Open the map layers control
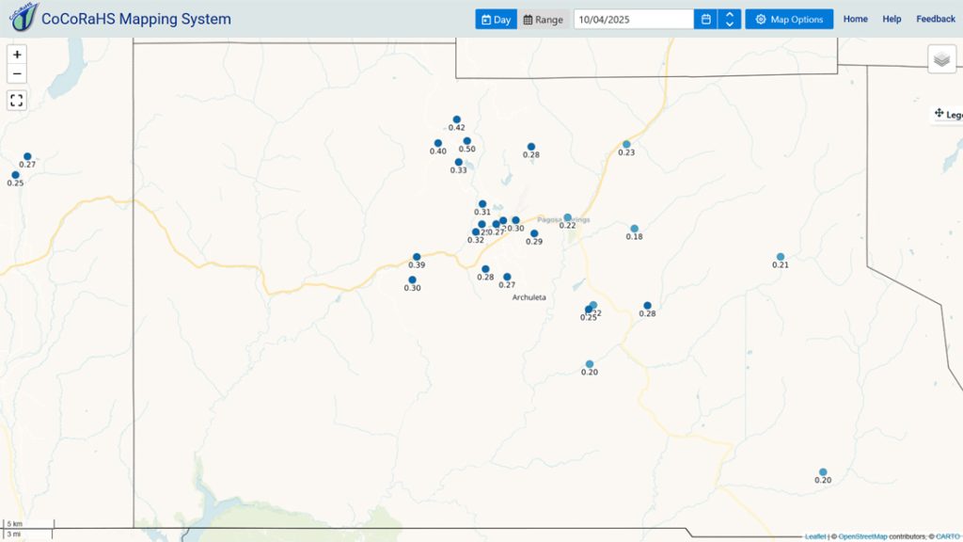963x542 pixels. coord(941,59)
